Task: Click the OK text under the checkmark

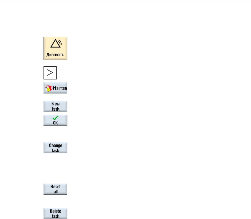Action: (x=55, y=123)
